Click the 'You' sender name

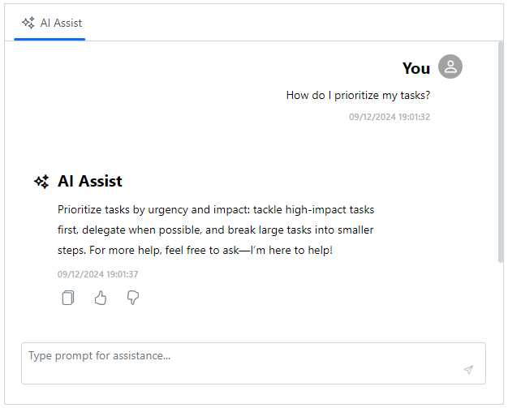[416, 68]
